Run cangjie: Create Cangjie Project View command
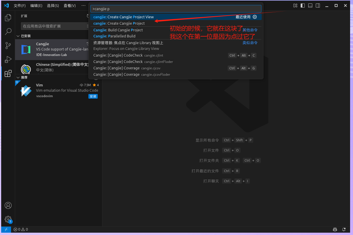The height and width of the screenshot is (235, 353). click(176, 17)
